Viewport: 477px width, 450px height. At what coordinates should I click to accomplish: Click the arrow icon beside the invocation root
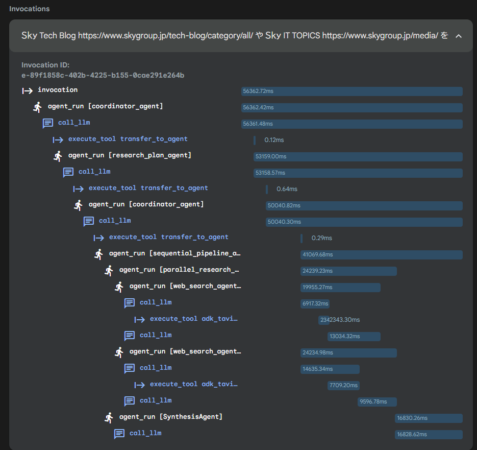[28, 90]
